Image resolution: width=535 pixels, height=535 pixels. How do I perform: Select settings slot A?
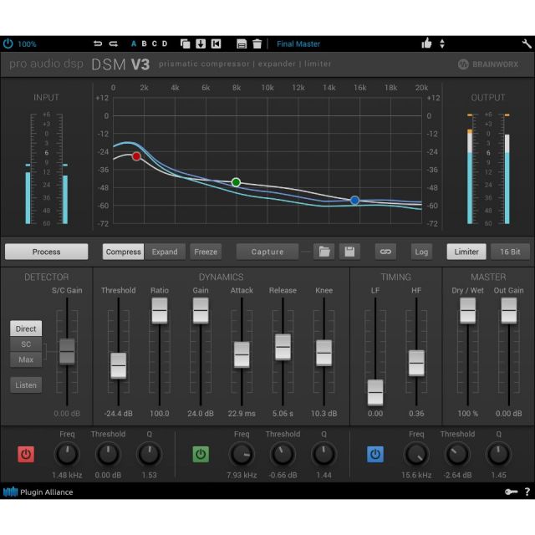tap(134, 43)
